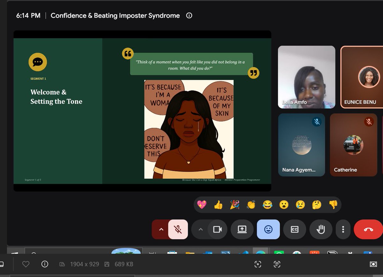Send the sparkling heart reaction
The height and width of the screenshot is (277, 383).
click(202, 204)
